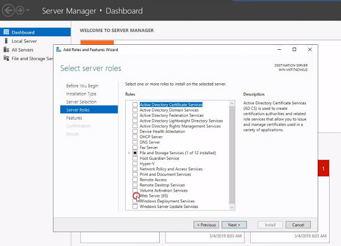341x246 pixels.
Task: Go to Before You Begin step
Action: click(x=82, y=86)
